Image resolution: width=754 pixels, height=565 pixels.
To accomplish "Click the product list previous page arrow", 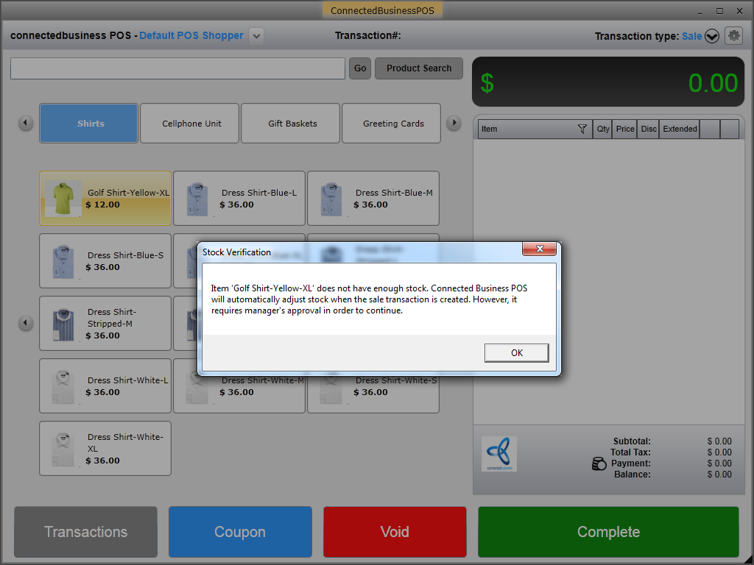I will point(26,323).
